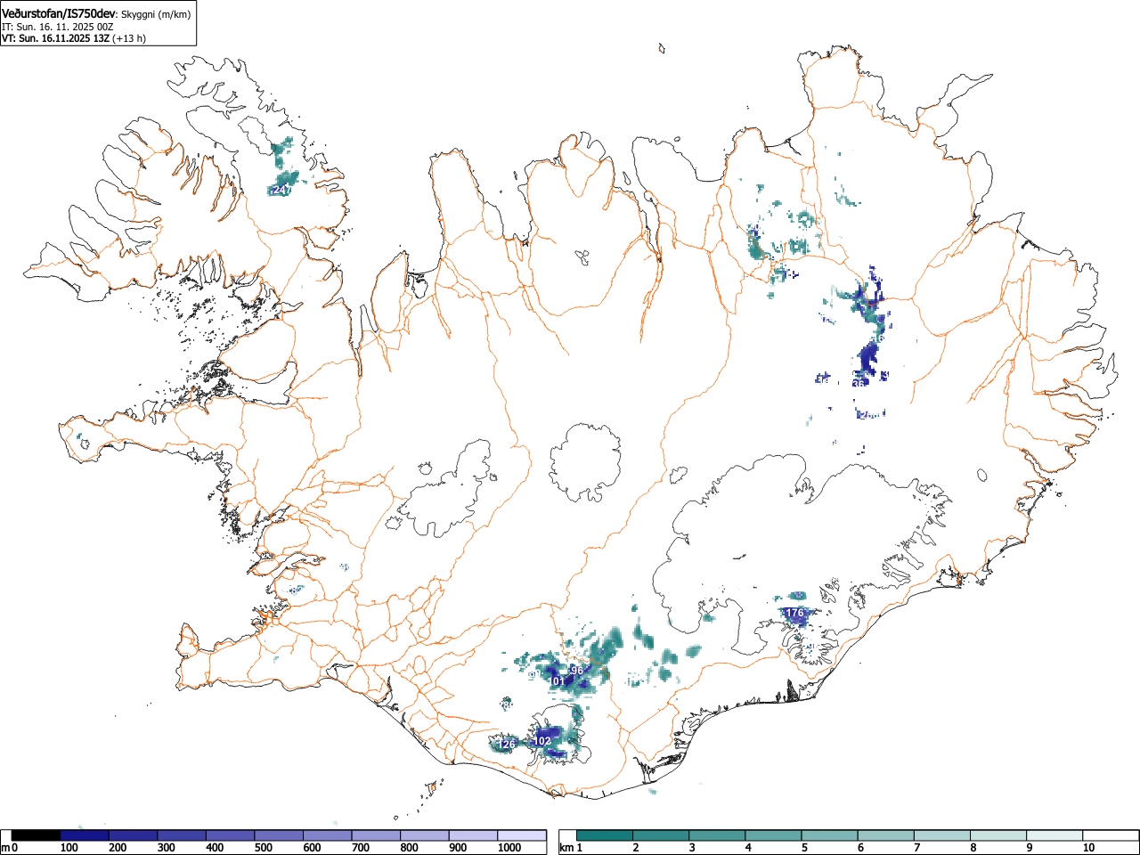1140x855 pixels.
Task: Click the 'km' unit label of the kilometre legend
Action: tap(566, 848)
